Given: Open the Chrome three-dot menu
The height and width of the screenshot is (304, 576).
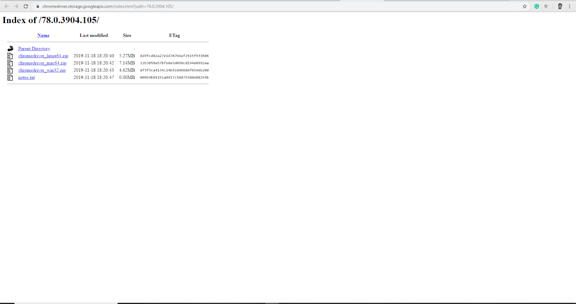Looking at the screenshot, I should click(570, 6).
